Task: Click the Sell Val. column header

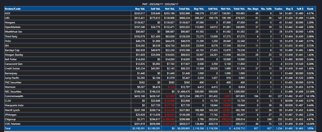Action: [x=155, y=9]
